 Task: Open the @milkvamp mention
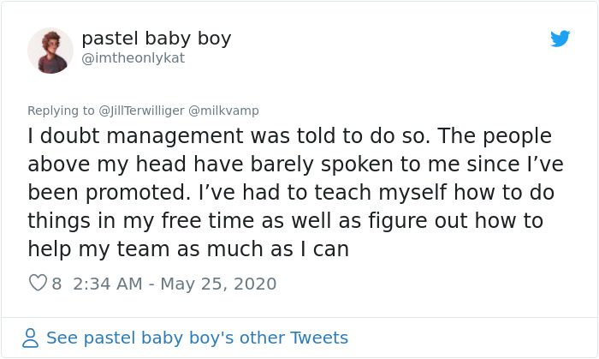tap(222, 111)
